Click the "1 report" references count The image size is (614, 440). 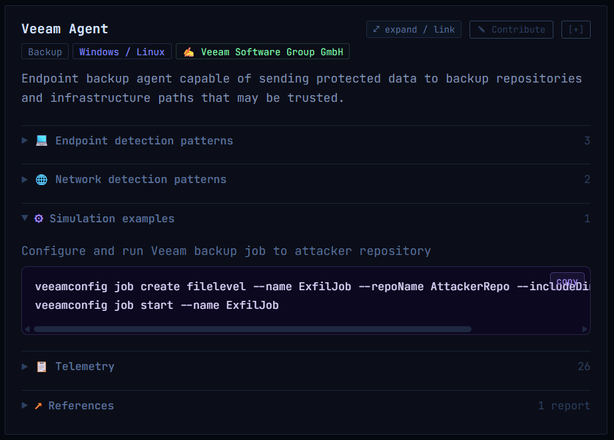click(x=564, y=405)
